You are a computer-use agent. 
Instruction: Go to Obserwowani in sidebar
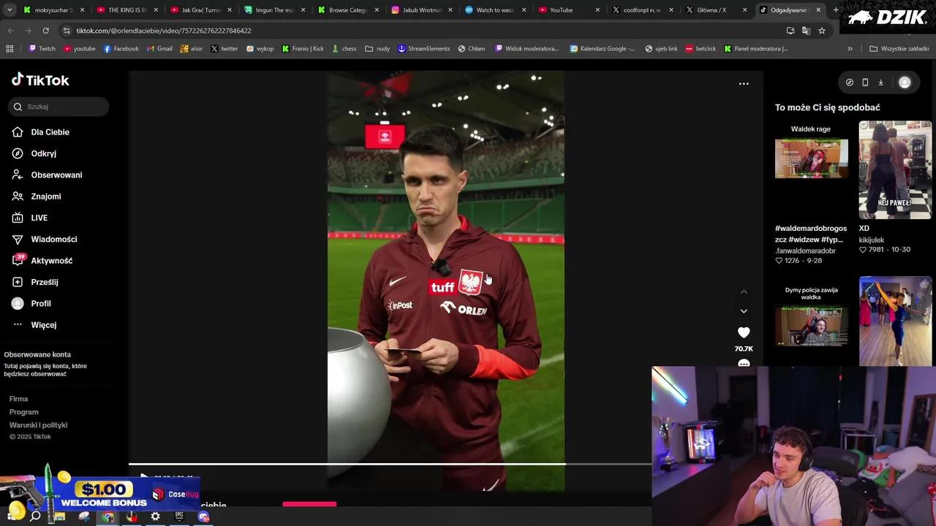tap(56, 175)
